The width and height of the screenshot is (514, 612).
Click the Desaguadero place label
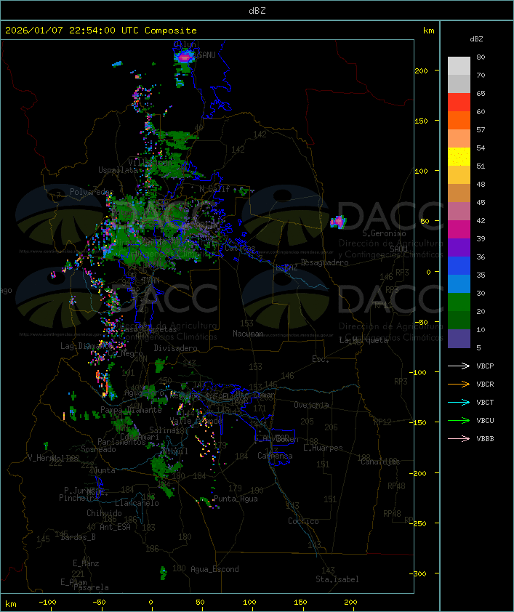coord(324,262)
